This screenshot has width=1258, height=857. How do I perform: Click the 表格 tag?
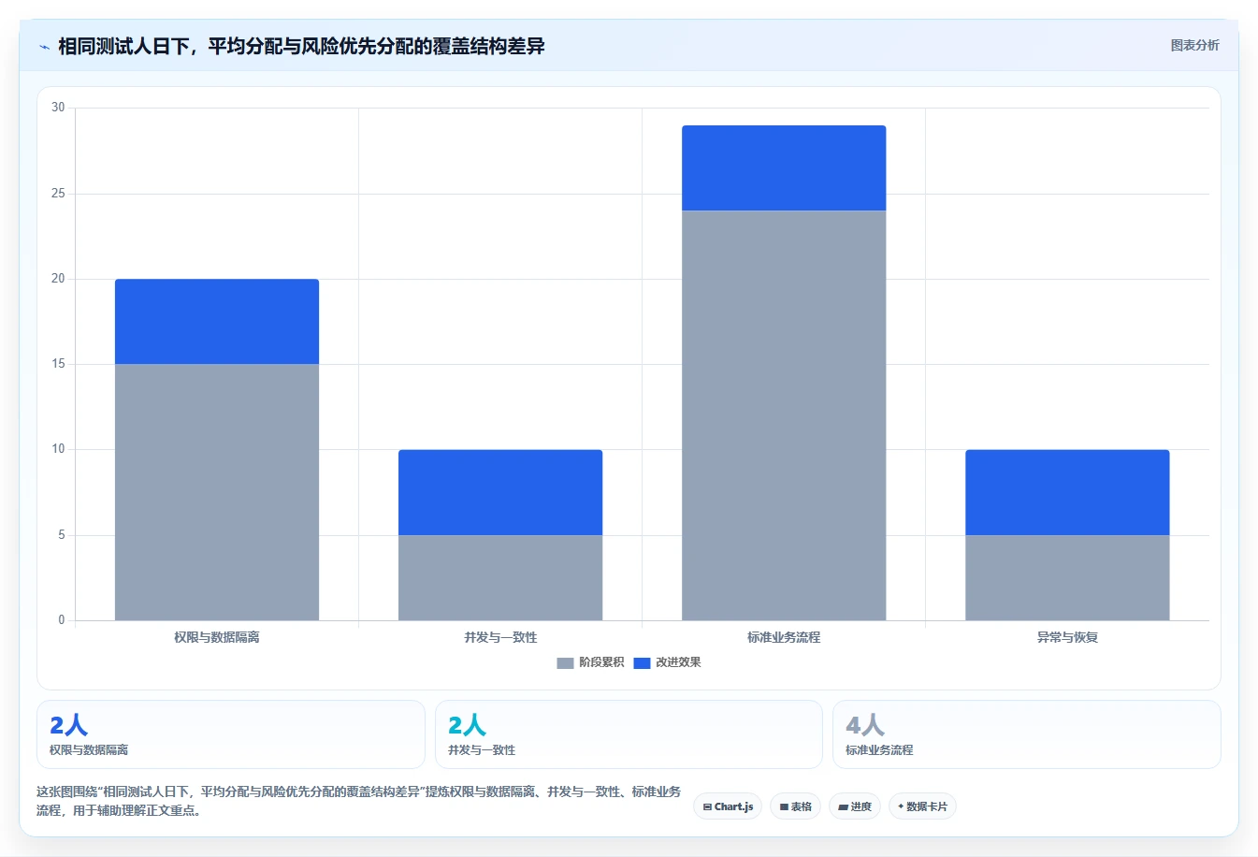(x=795, y=806)
